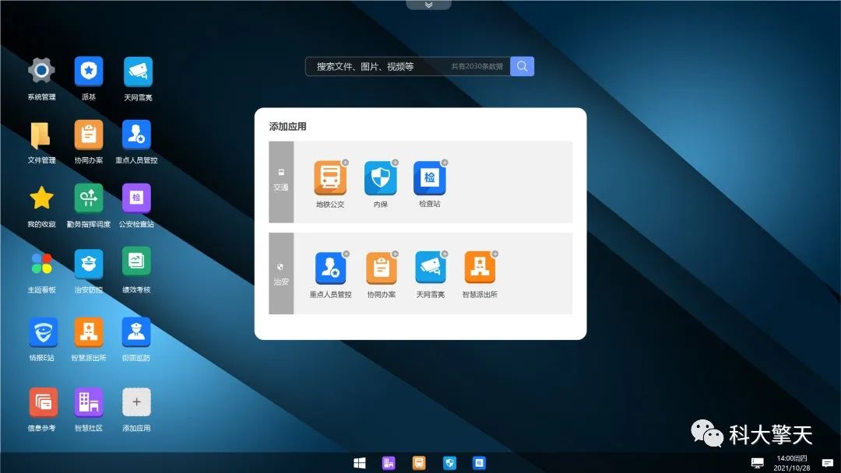Click 共有2030条数据 text in search bar
This screenshot has width=841, height=473.
(x=477, y=66)
